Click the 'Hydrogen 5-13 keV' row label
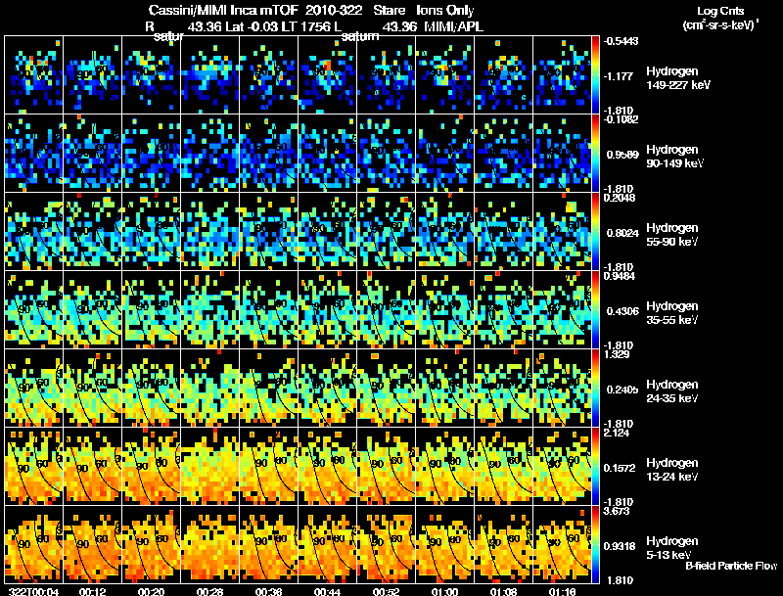Viewport: 783px width, 596px height. pos(672,548)
